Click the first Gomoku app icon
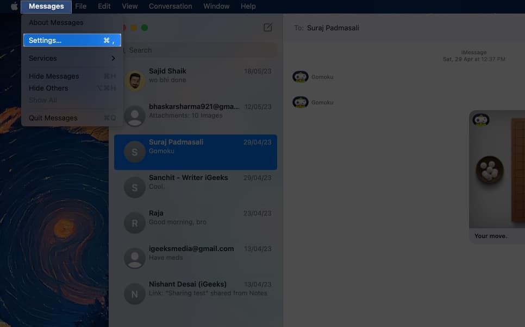 (x=301, y=76)
